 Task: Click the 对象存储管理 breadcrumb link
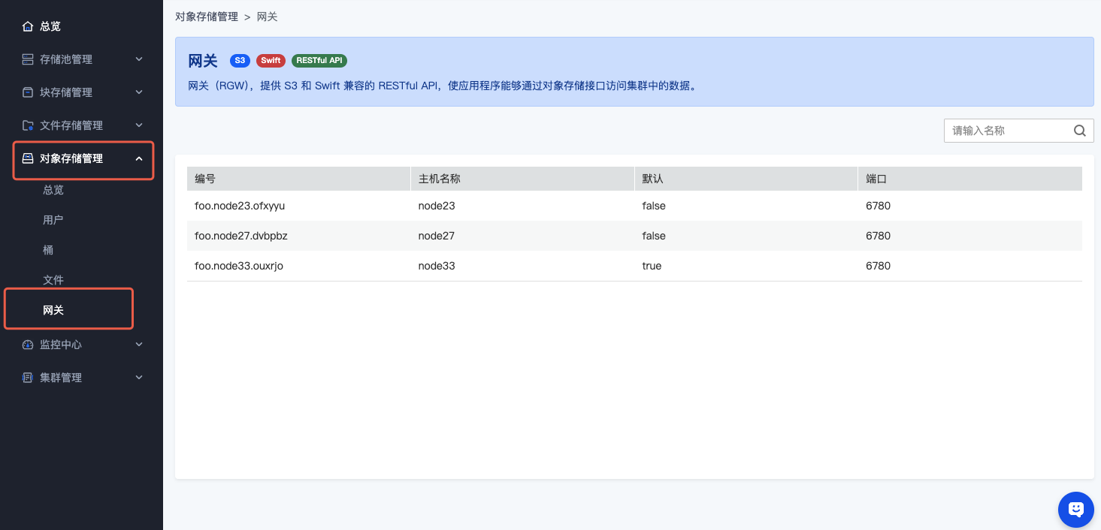point(207,17)
